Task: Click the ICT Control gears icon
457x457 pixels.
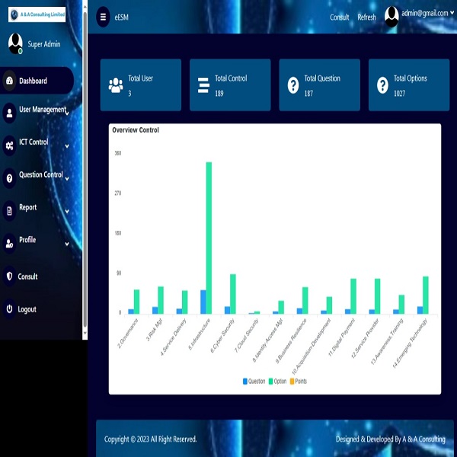Action: (10, 145)
